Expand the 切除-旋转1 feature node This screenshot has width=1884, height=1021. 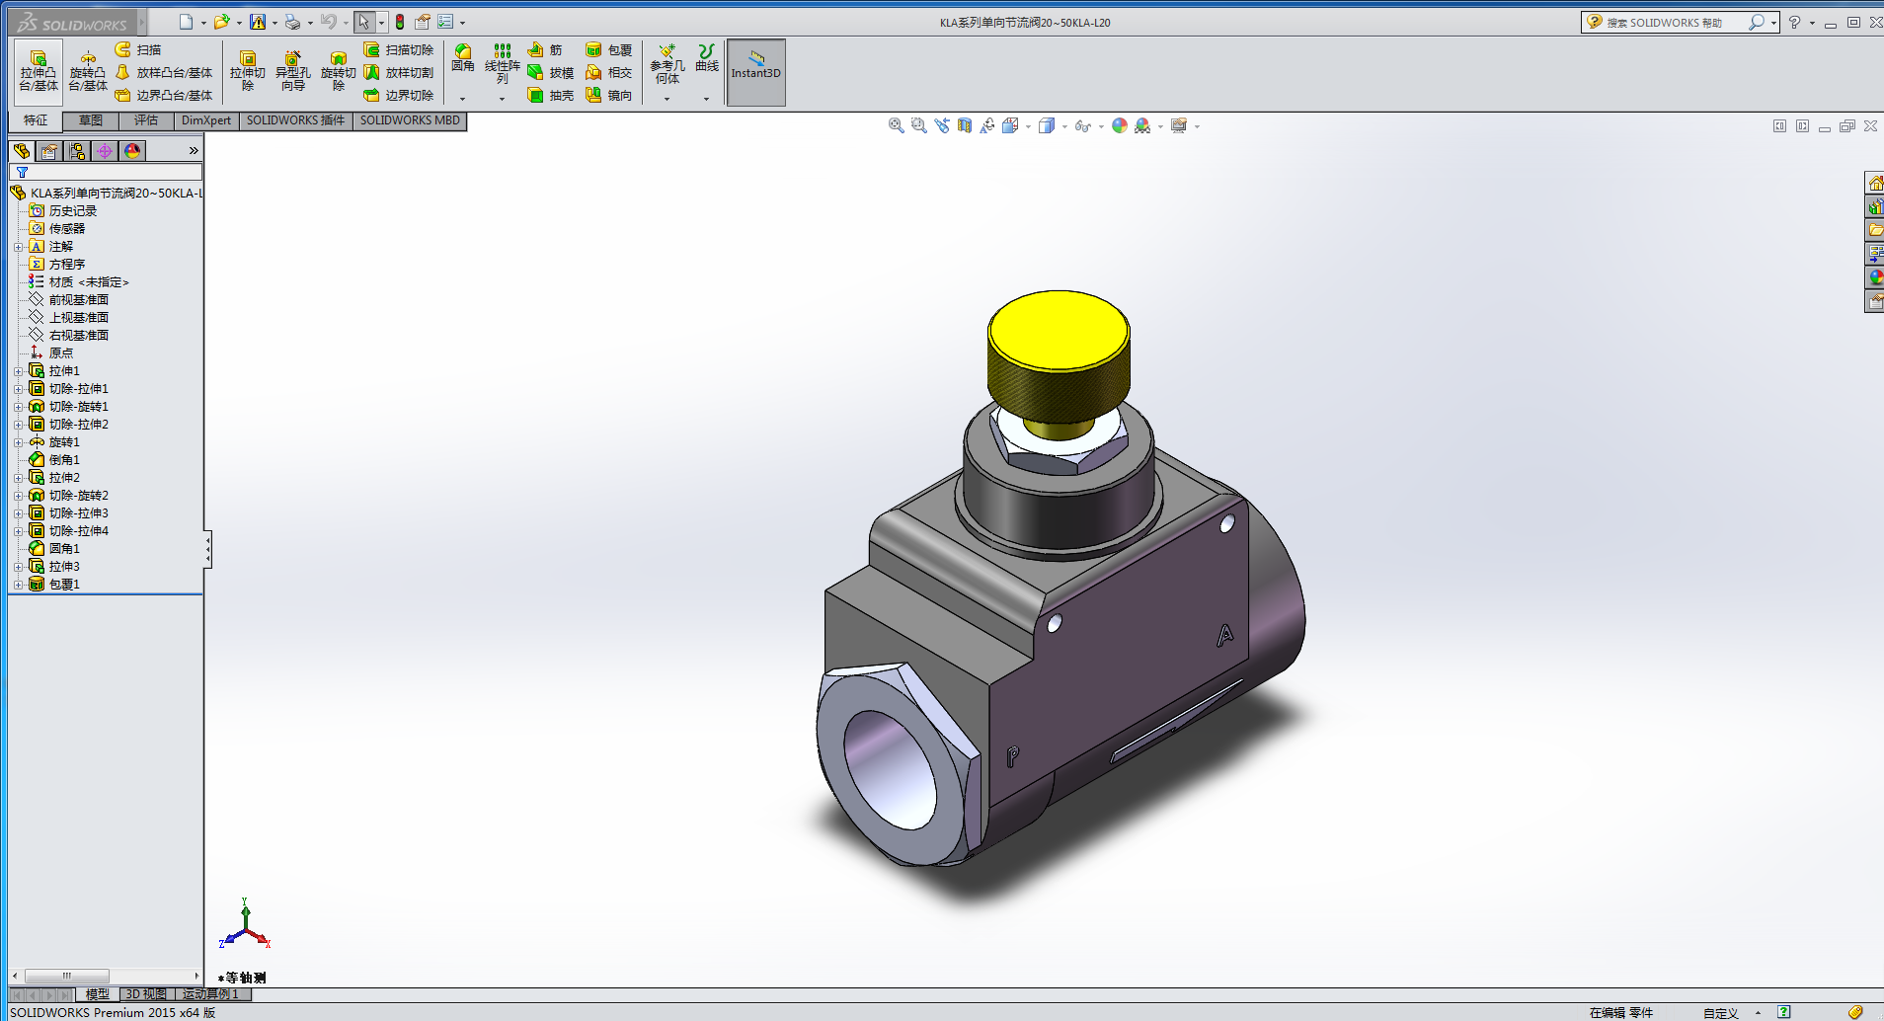click(18, 407)
